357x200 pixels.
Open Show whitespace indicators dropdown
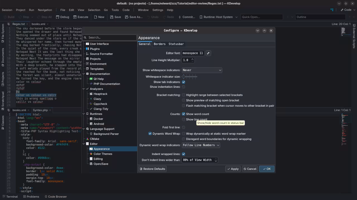[202, 70]
